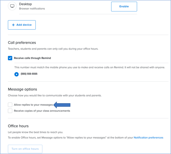This screenshot has height=154, width=171.
Task: Click the Desktop device label
Action: pyautogui.click(x=25, y=4)
